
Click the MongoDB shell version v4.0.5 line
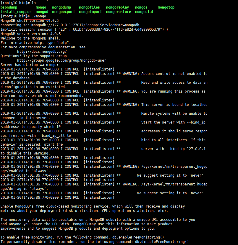30,21
